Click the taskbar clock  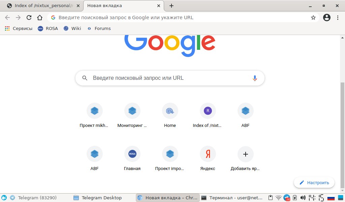[x=316, y=198]
